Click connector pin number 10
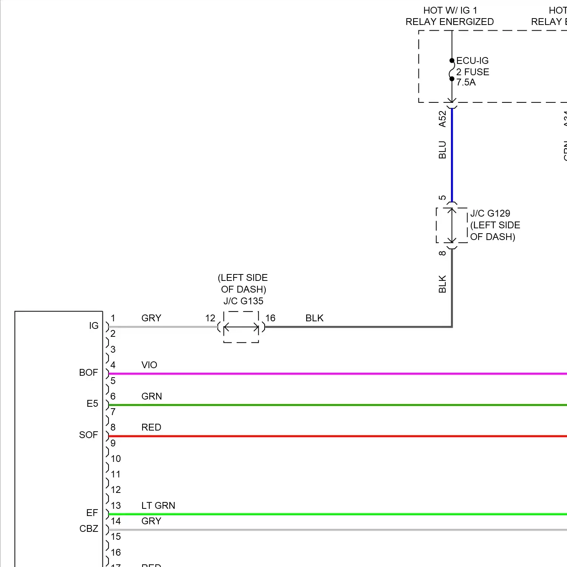The image size is (567, 567). [116, 459]
